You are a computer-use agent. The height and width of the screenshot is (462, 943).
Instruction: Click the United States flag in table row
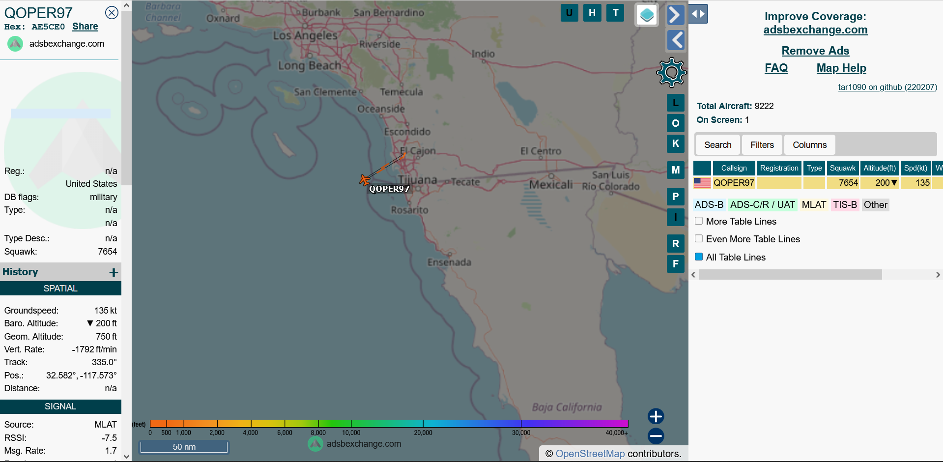[x=702, y=183]
